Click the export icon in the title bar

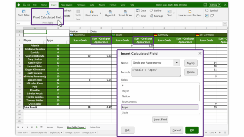(29, 5)
